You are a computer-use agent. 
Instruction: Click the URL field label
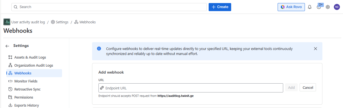click(x=101, y=80)
